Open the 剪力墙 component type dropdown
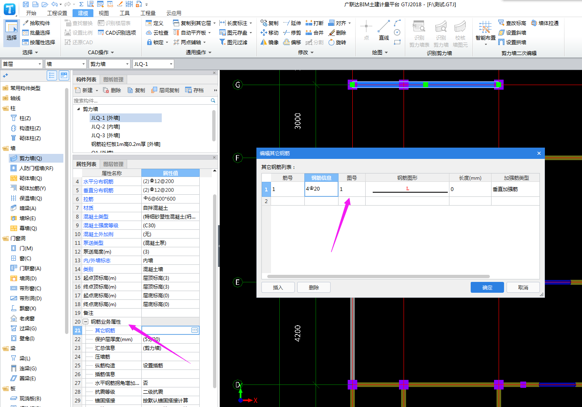The image size is (582, 407). [x=109, y=64]
